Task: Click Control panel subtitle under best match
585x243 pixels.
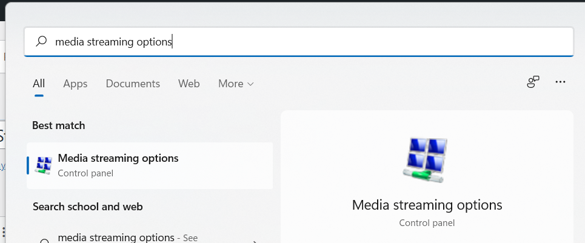Action: pos(85,173)
